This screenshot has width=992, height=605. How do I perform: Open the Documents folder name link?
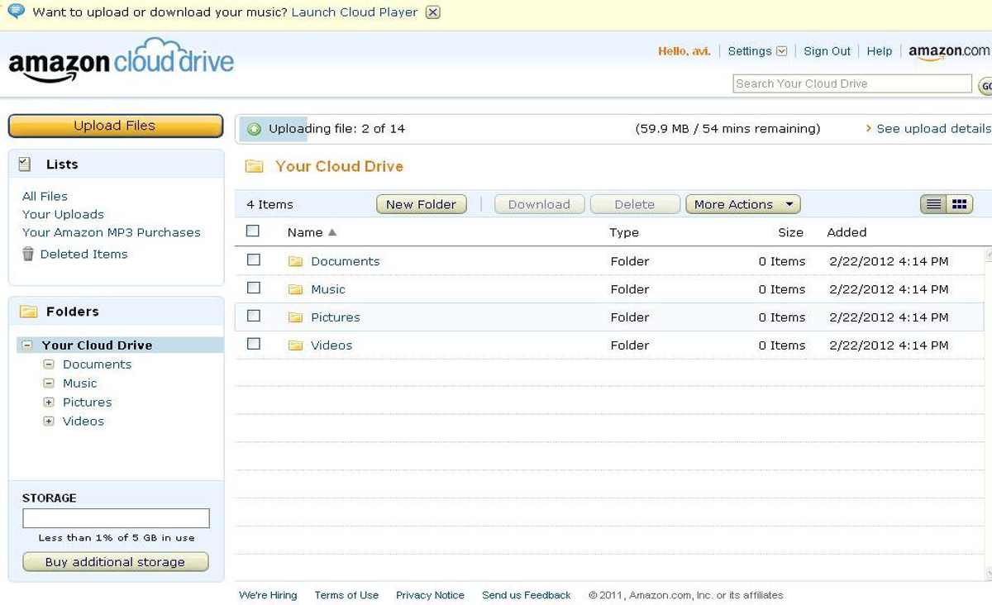(x=346, y=261)
